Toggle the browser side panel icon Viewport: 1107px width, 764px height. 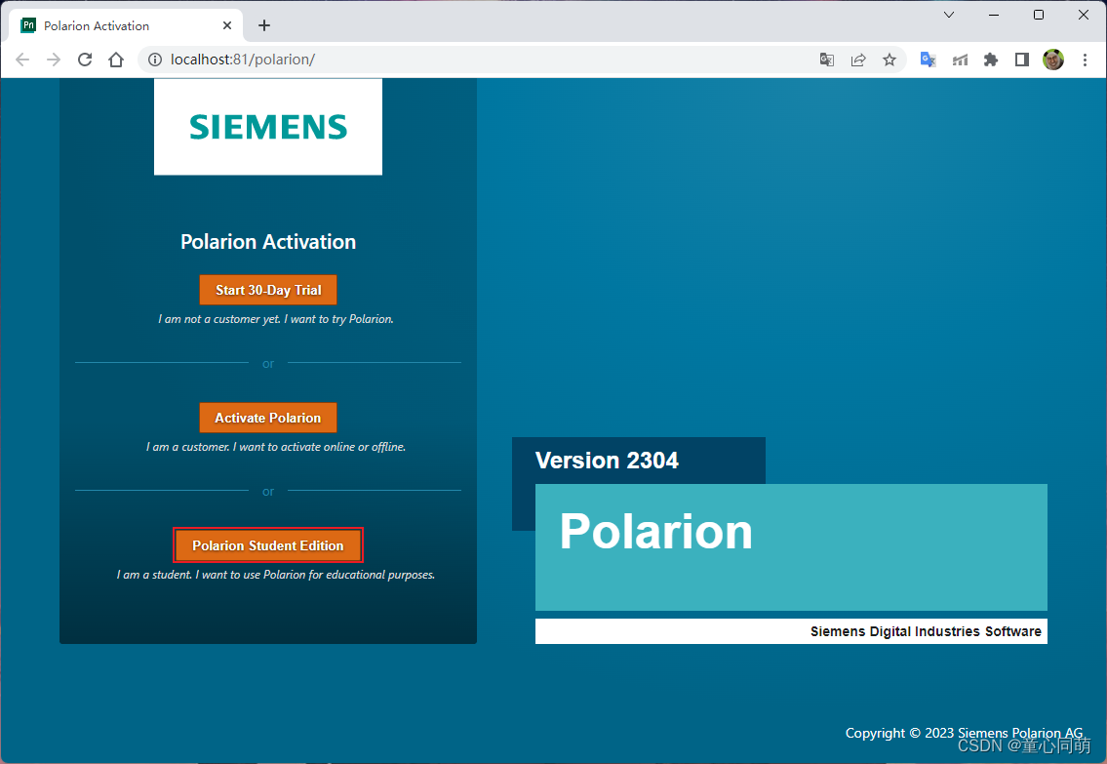pyautogui.click(x=1021, y=60)
